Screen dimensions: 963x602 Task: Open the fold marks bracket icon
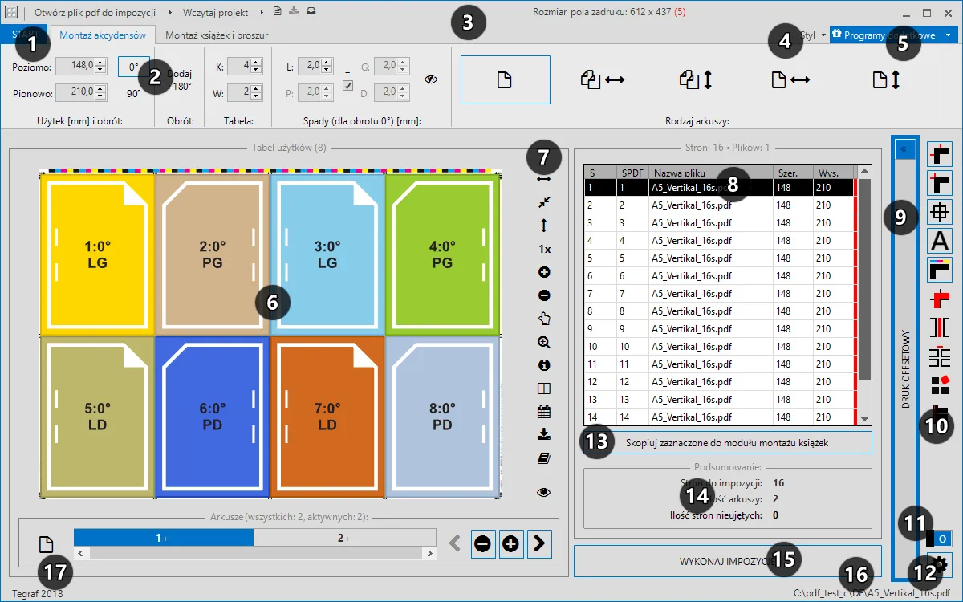click(x=940, y=327)
